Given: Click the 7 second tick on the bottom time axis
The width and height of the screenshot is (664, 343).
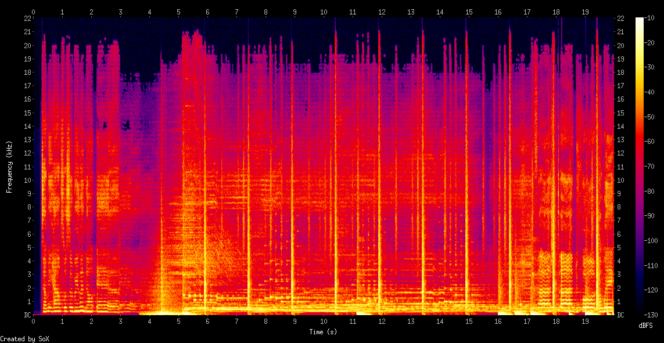Looking at the screenshot, I should click(x=236, y=321).
